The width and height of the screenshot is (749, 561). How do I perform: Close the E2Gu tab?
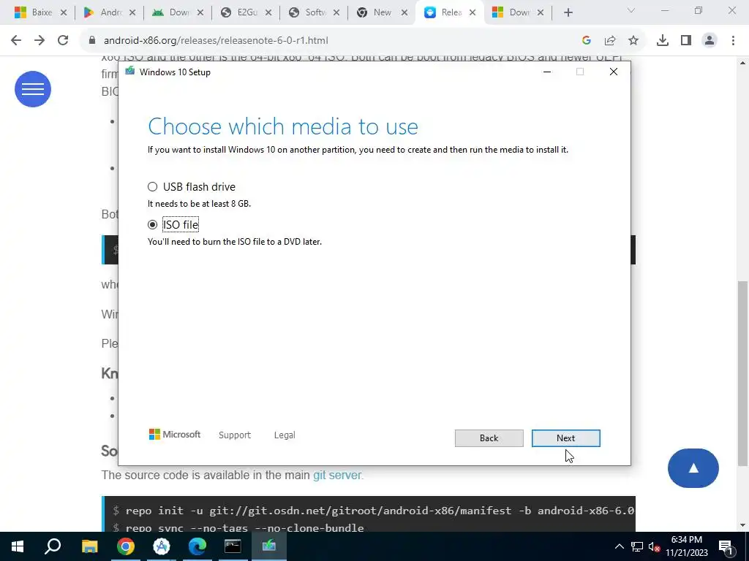click(x=268, y=13)
